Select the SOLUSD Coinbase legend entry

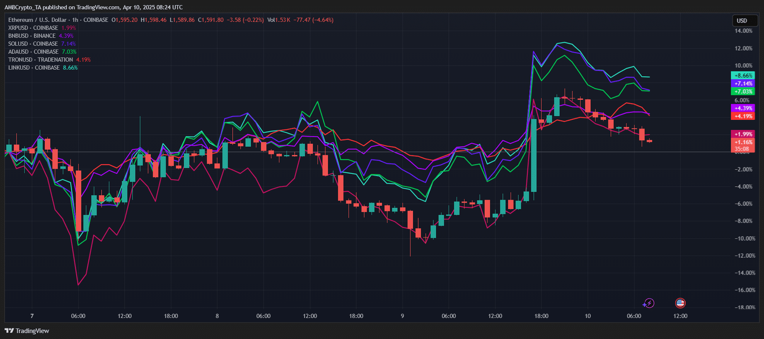[x=33, y=44]
